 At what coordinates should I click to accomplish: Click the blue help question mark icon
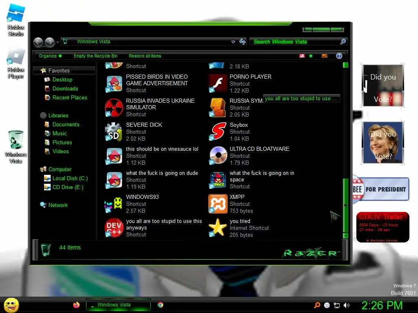click(339, 56)
